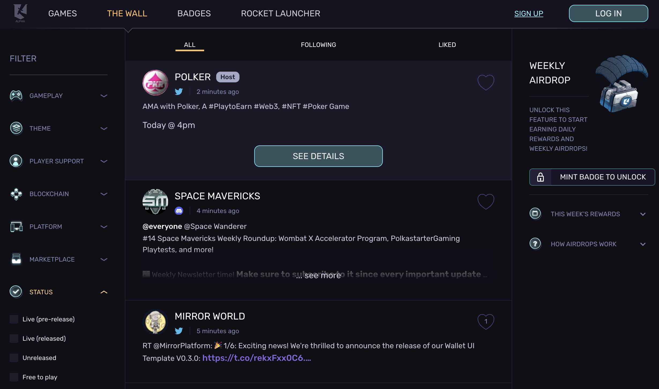Click the Status checkmark icon
This screenshot has width=659, height=389.
click(x=16, y=292)
